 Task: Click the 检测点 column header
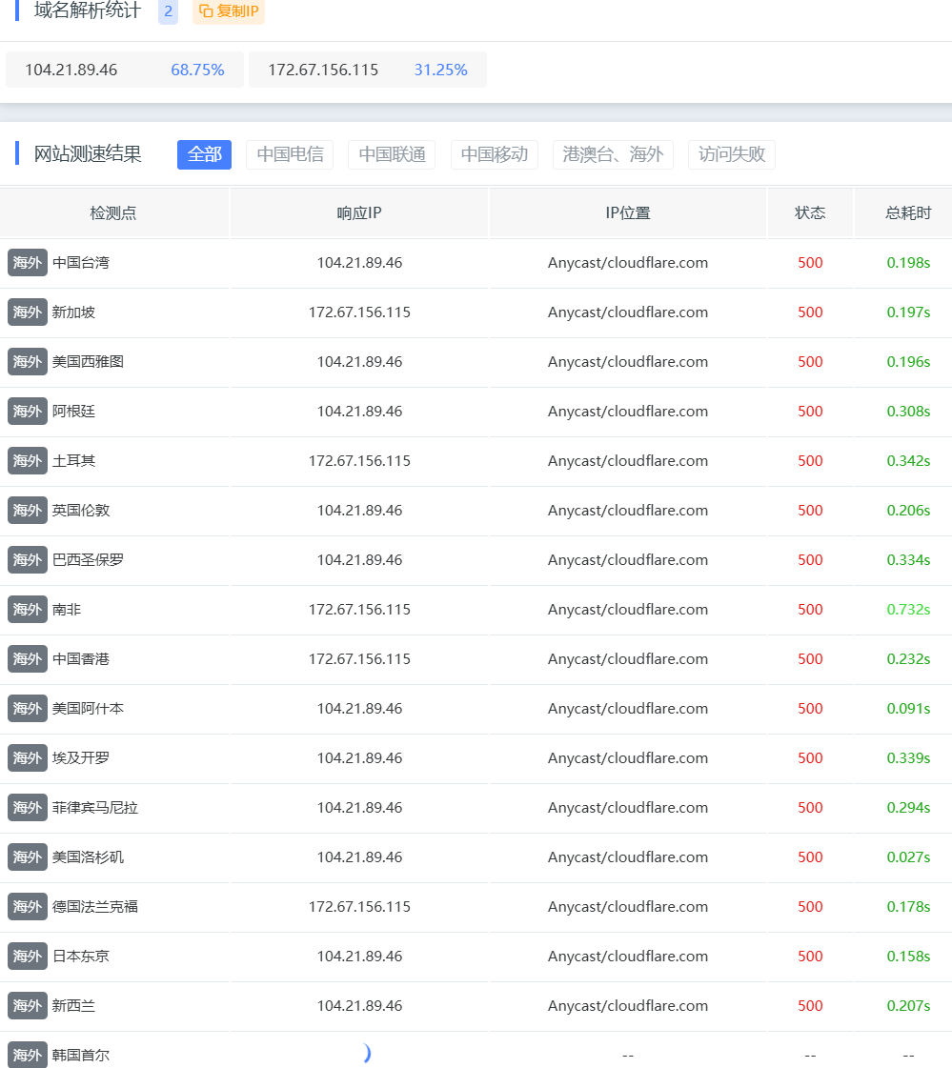click(x=113, y=212)
